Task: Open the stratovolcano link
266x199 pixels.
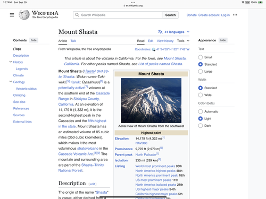Action: point(88,149)
